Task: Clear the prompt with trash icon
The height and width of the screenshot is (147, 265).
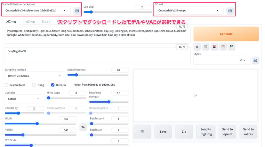Action: click(206, 47)
